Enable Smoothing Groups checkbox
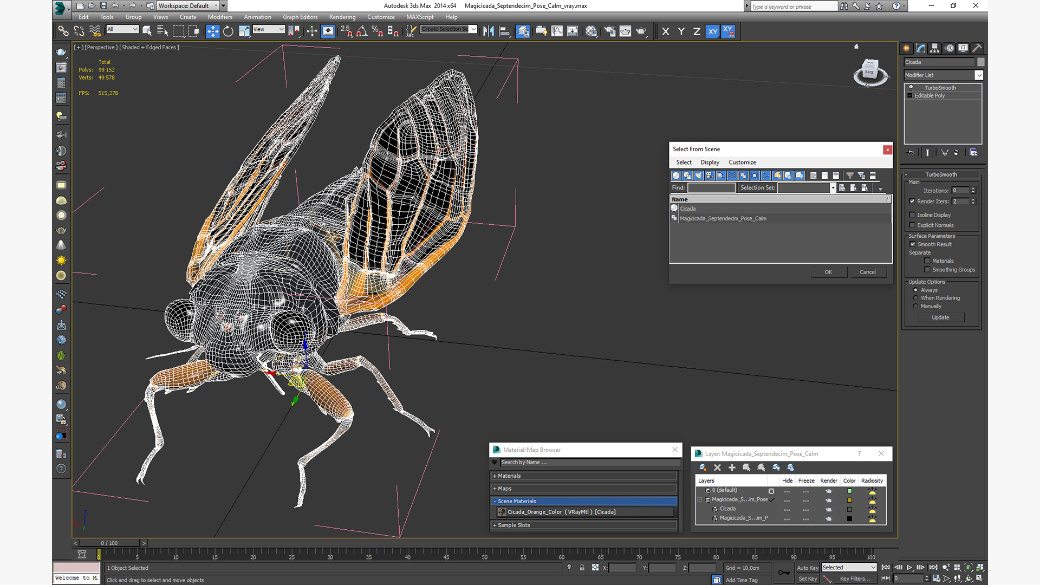This screenshot has height=585, width=1040. pos(927,270)
